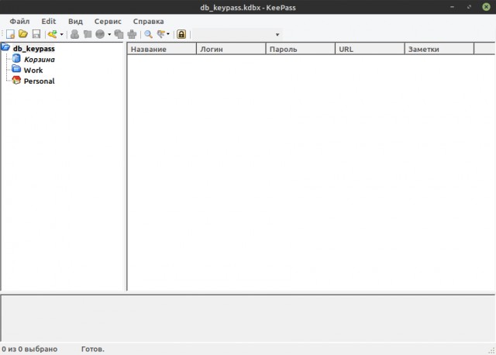This screenshot has width=496, height=355.
Task: Open Find with the magnifier icon
Action: coord(148,34)
